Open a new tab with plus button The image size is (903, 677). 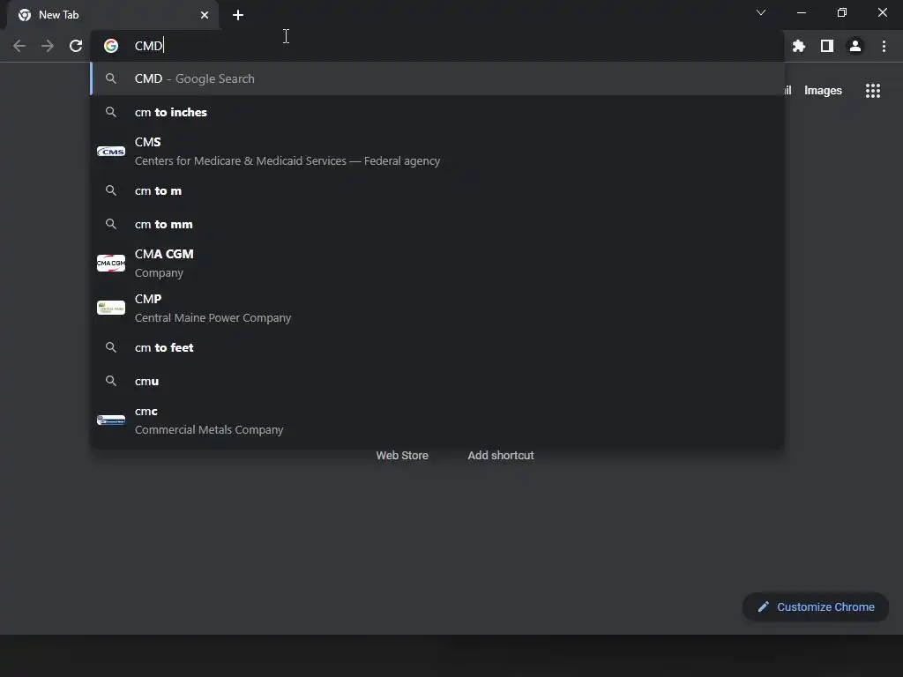click(x=238, y=15)
